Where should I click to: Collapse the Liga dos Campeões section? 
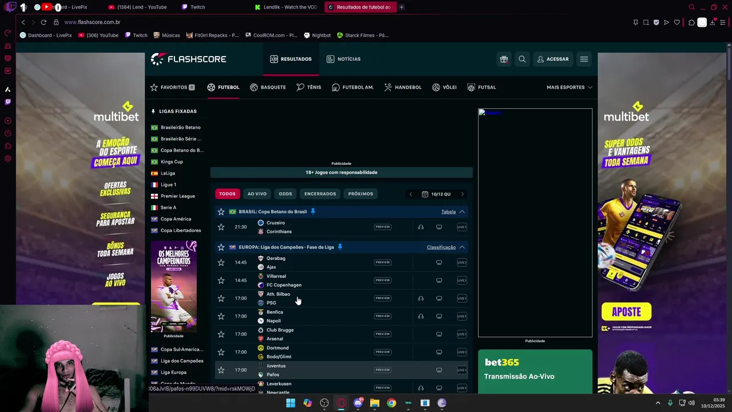click(x=462, y=247)
